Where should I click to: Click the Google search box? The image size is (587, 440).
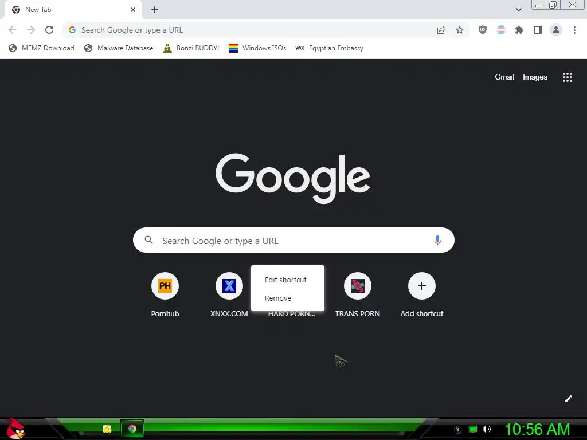293,240
